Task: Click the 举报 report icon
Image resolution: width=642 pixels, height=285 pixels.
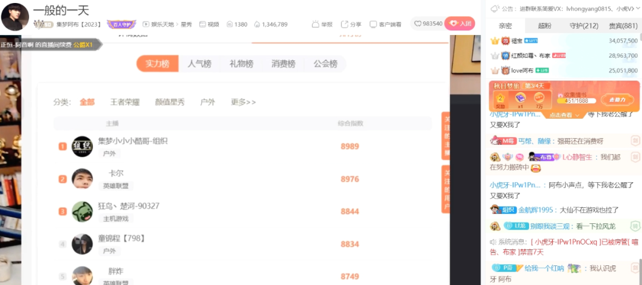Action: 316,24
